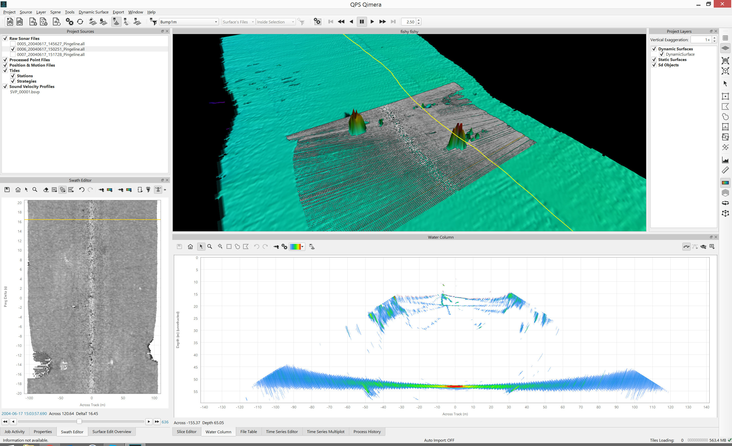The width and height of the screenshot is (732, 446).
Task: Select the eraser tool in Swath Editor
Action: [x=46, y=190]
